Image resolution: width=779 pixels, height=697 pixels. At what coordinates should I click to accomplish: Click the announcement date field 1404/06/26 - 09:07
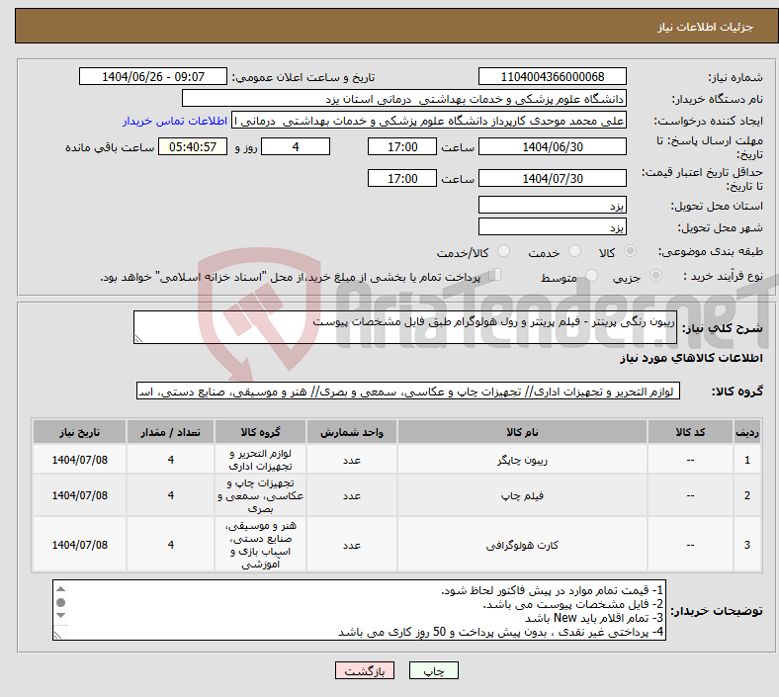click(153, 77)
